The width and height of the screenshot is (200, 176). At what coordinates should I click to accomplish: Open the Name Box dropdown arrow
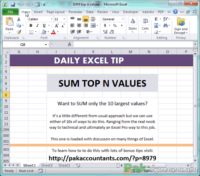(46, 44)
